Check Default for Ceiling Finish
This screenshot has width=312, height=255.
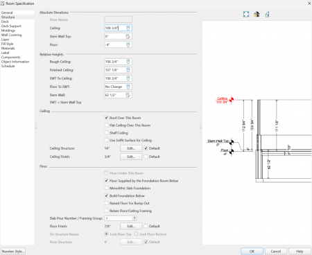pos(146,157)
